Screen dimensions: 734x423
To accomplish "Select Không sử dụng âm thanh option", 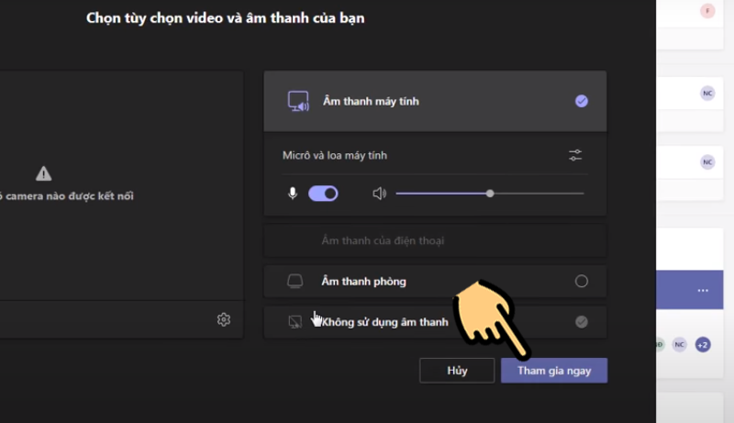I will [435, 322].
